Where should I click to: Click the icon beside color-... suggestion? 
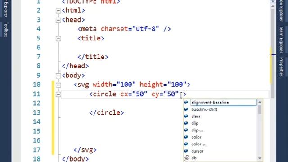click(x=186, y=144)
